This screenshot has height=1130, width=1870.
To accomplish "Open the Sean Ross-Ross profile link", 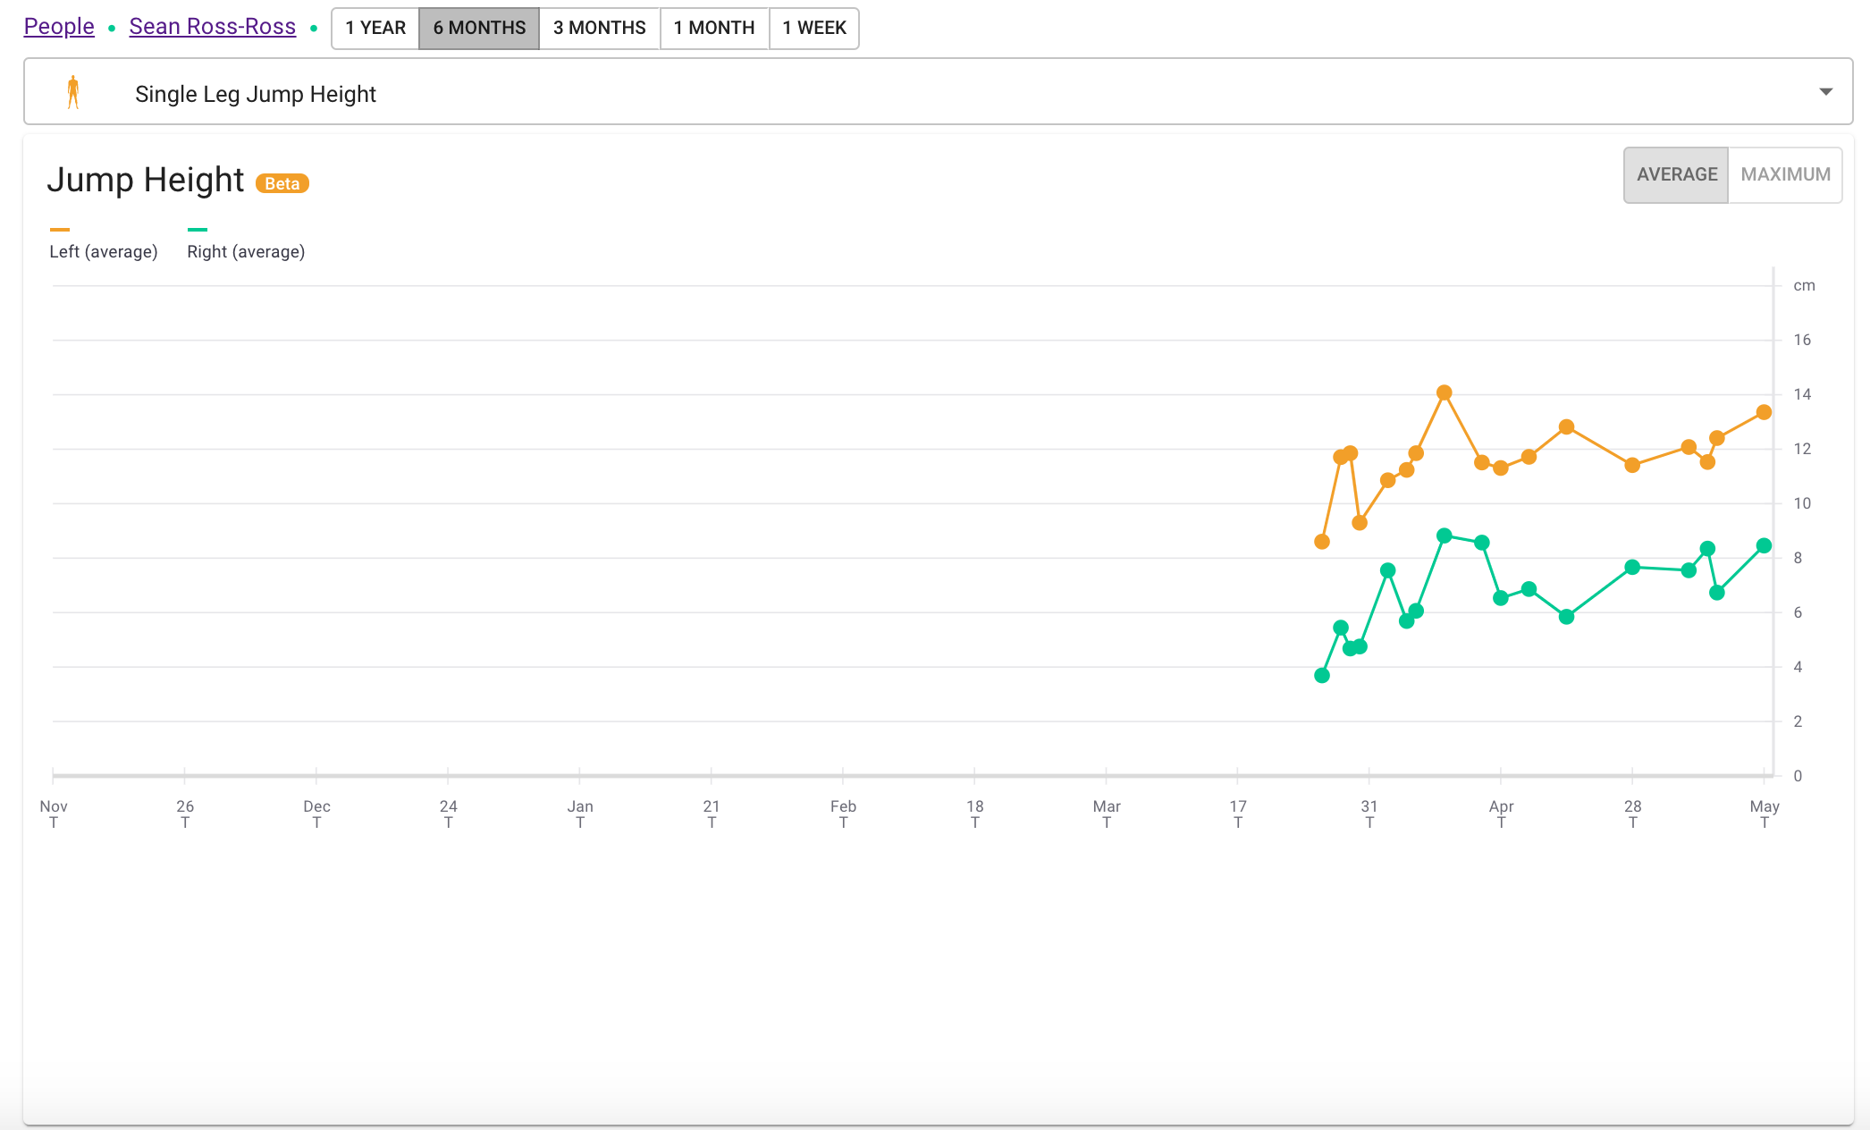I will pos(212,27).
